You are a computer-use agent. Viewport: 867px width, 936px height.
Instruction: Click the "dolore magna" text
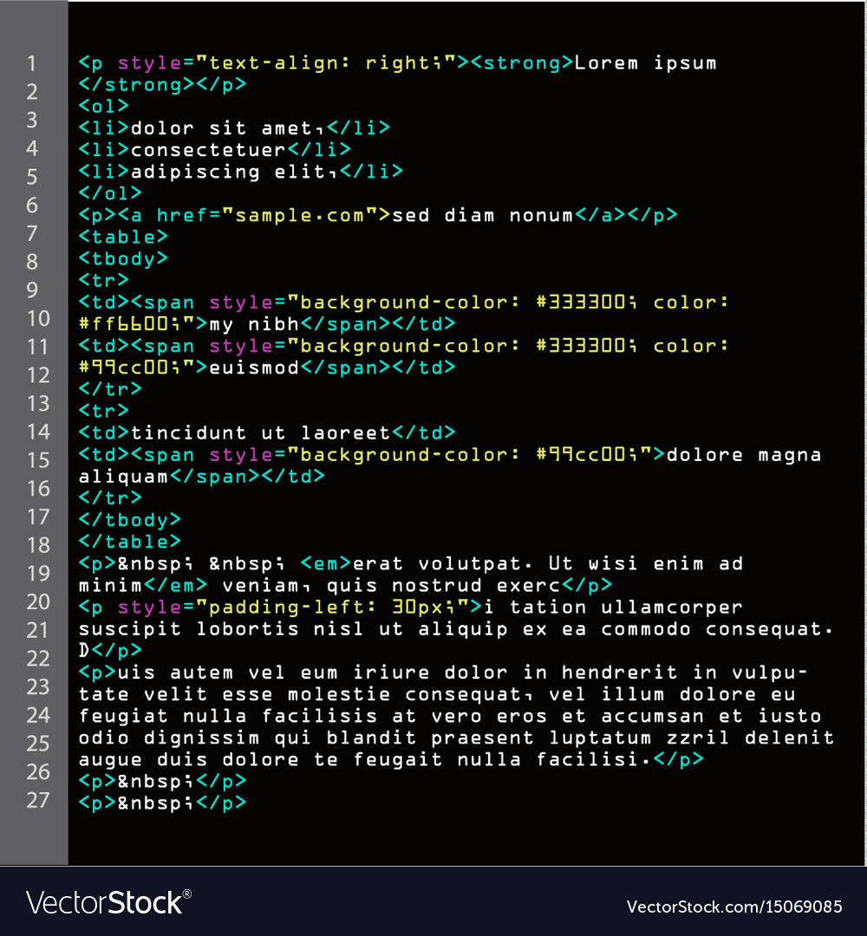point(744,456)
